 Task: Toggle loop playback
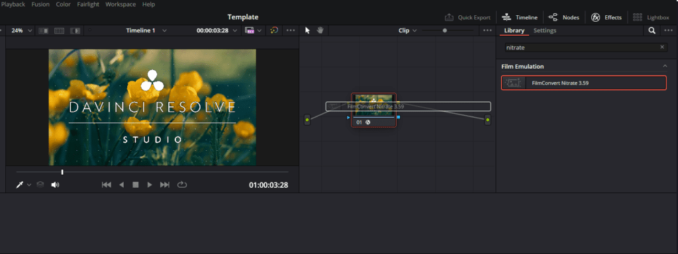pos(182,185)
